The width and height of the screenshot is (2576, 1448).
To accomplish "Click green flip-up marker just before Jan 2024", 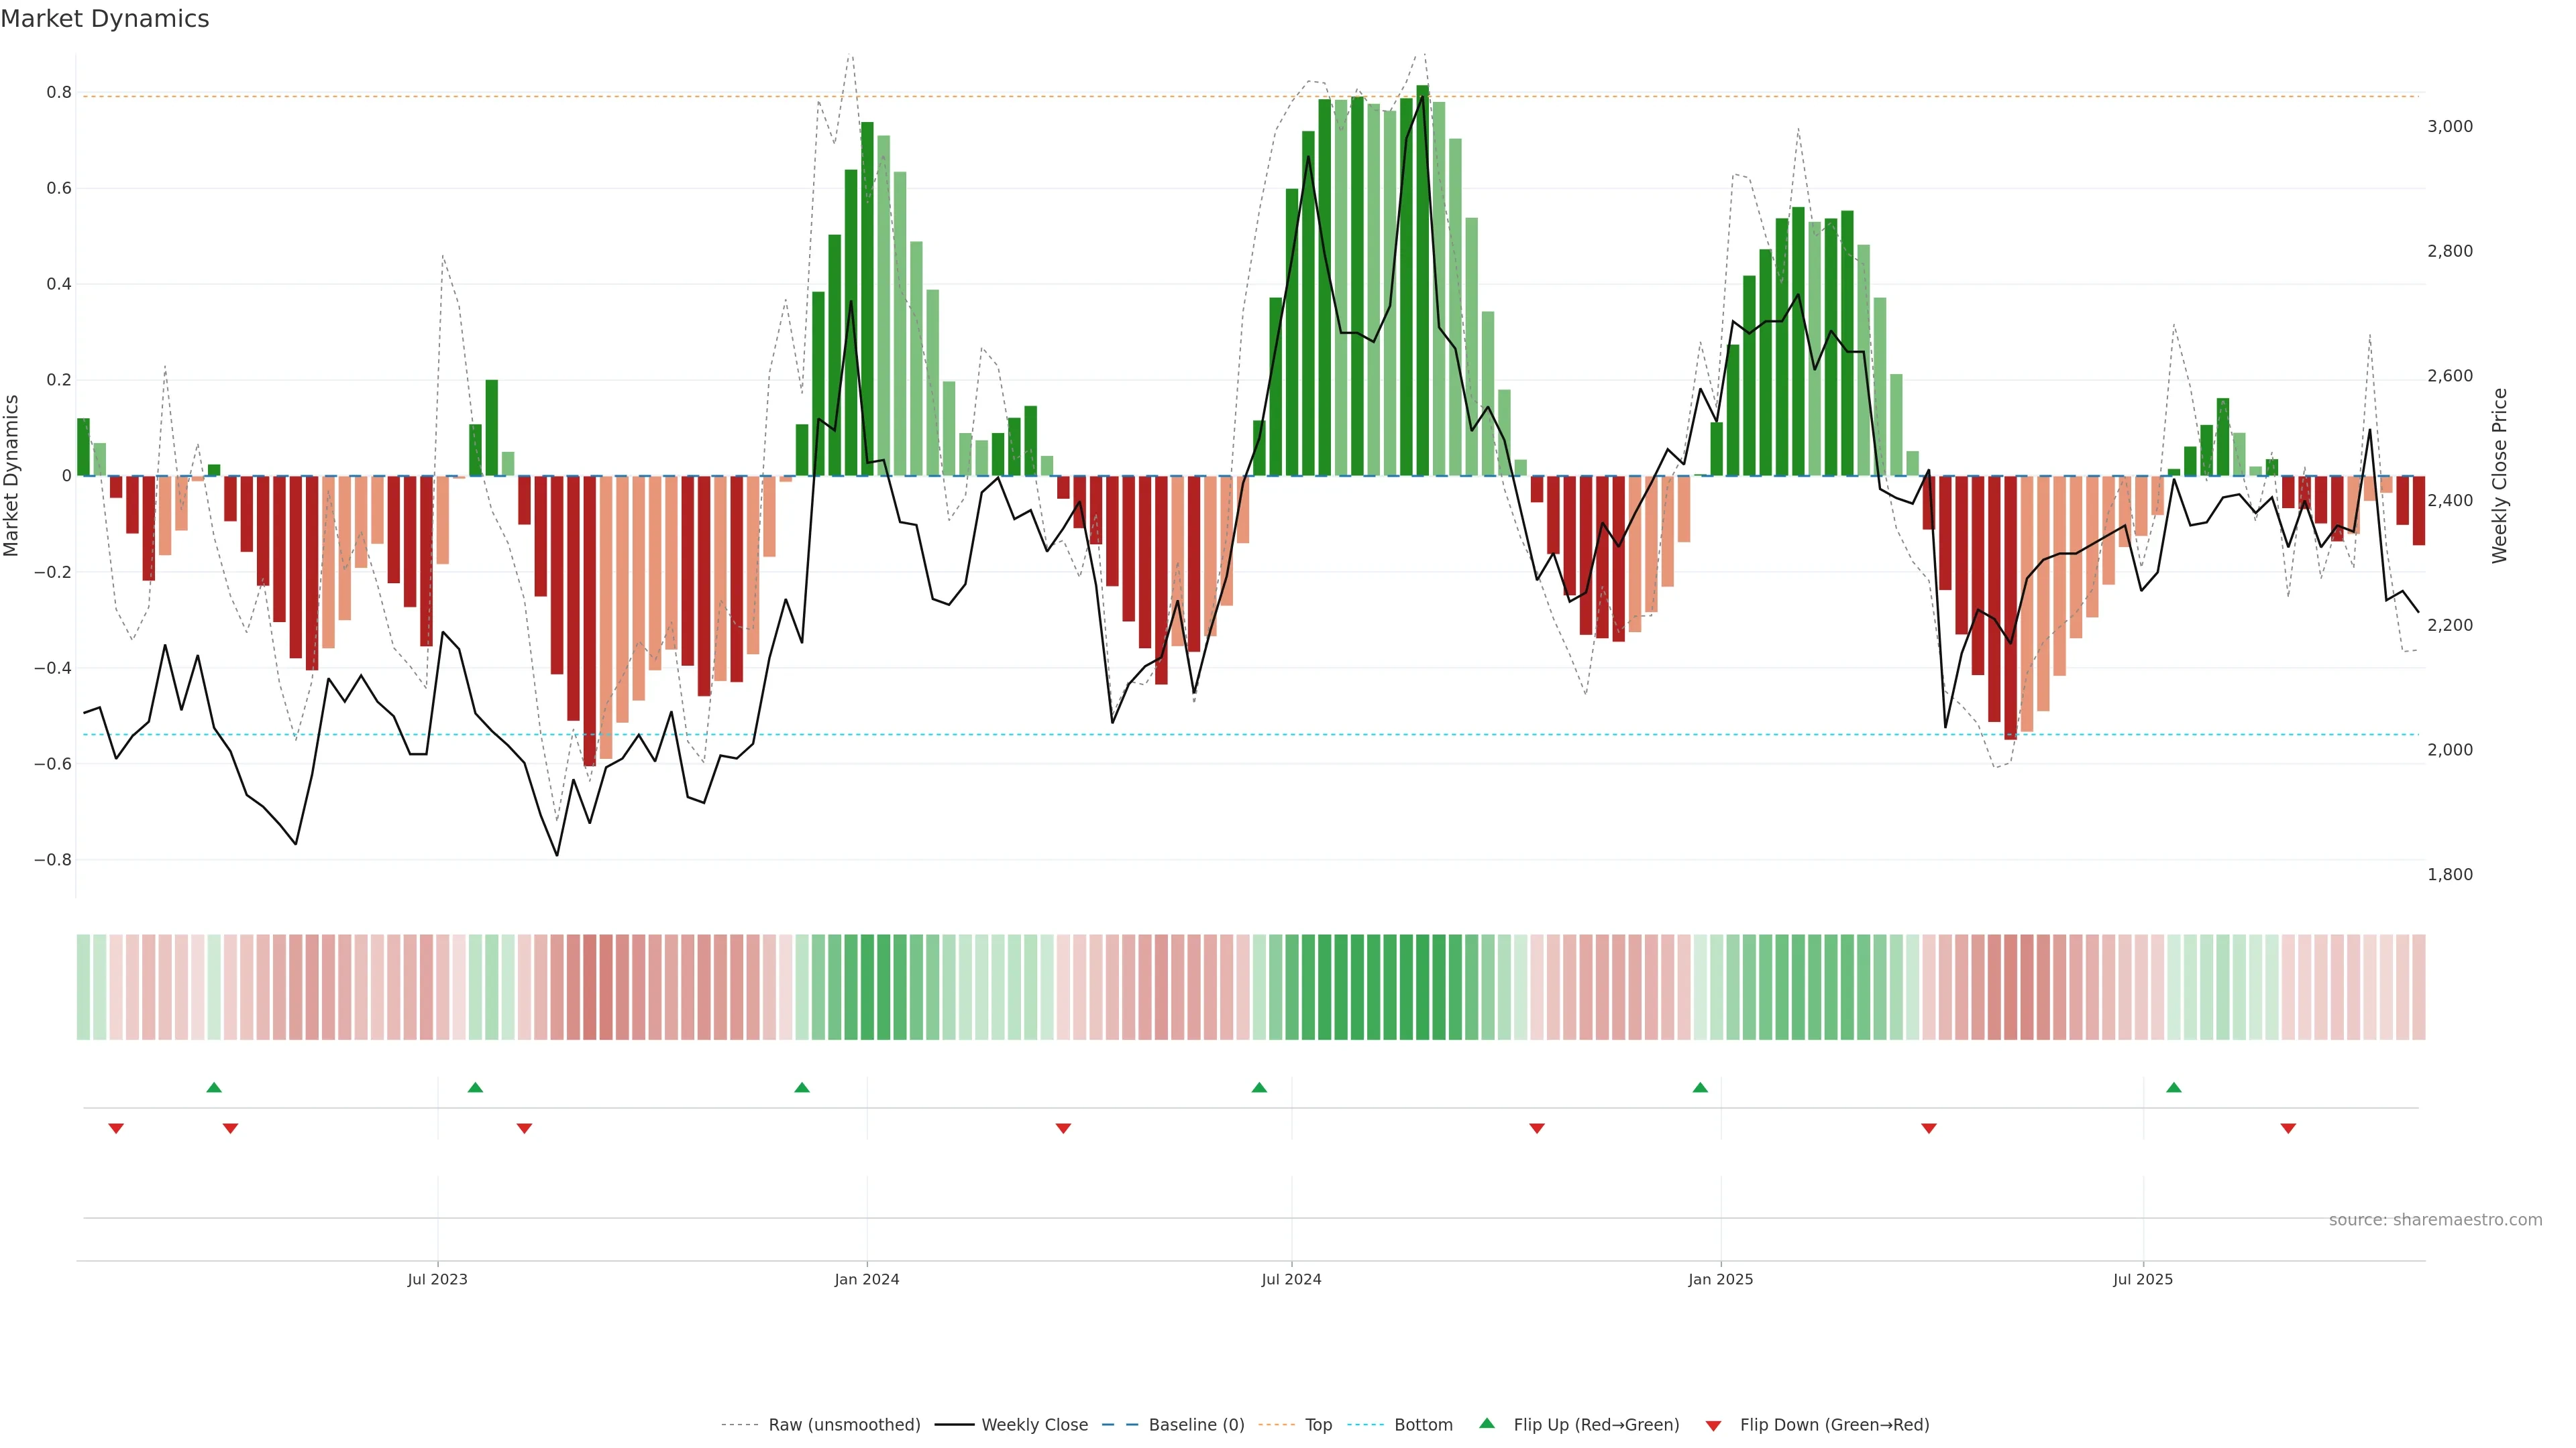I will tap(802, 1087).
